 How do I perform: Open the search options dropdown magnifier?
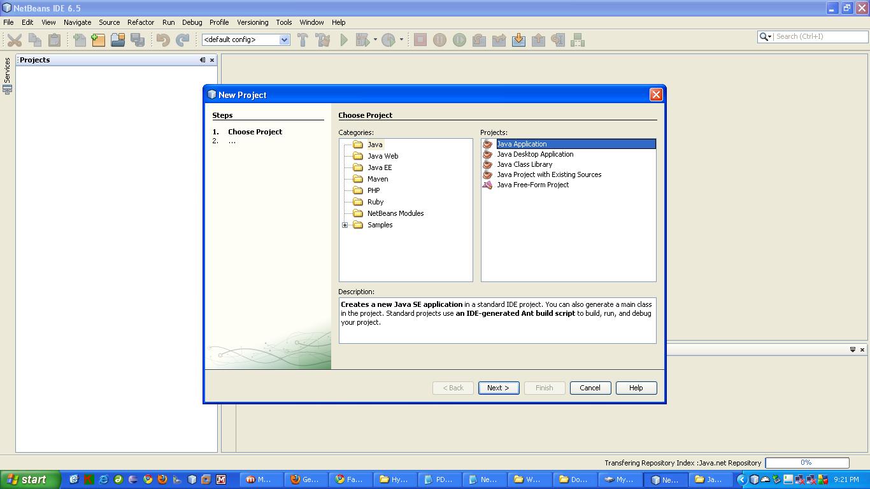(x=765, y=37)
